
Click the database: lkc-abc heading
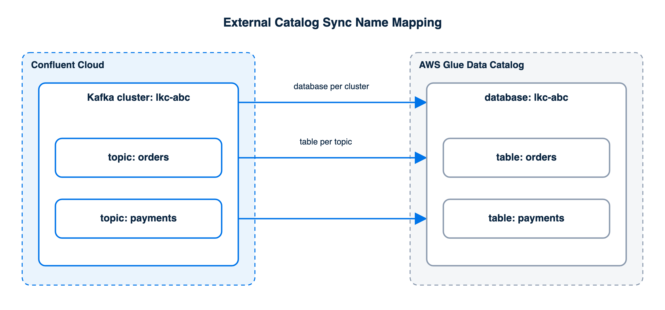pos(526,97)
